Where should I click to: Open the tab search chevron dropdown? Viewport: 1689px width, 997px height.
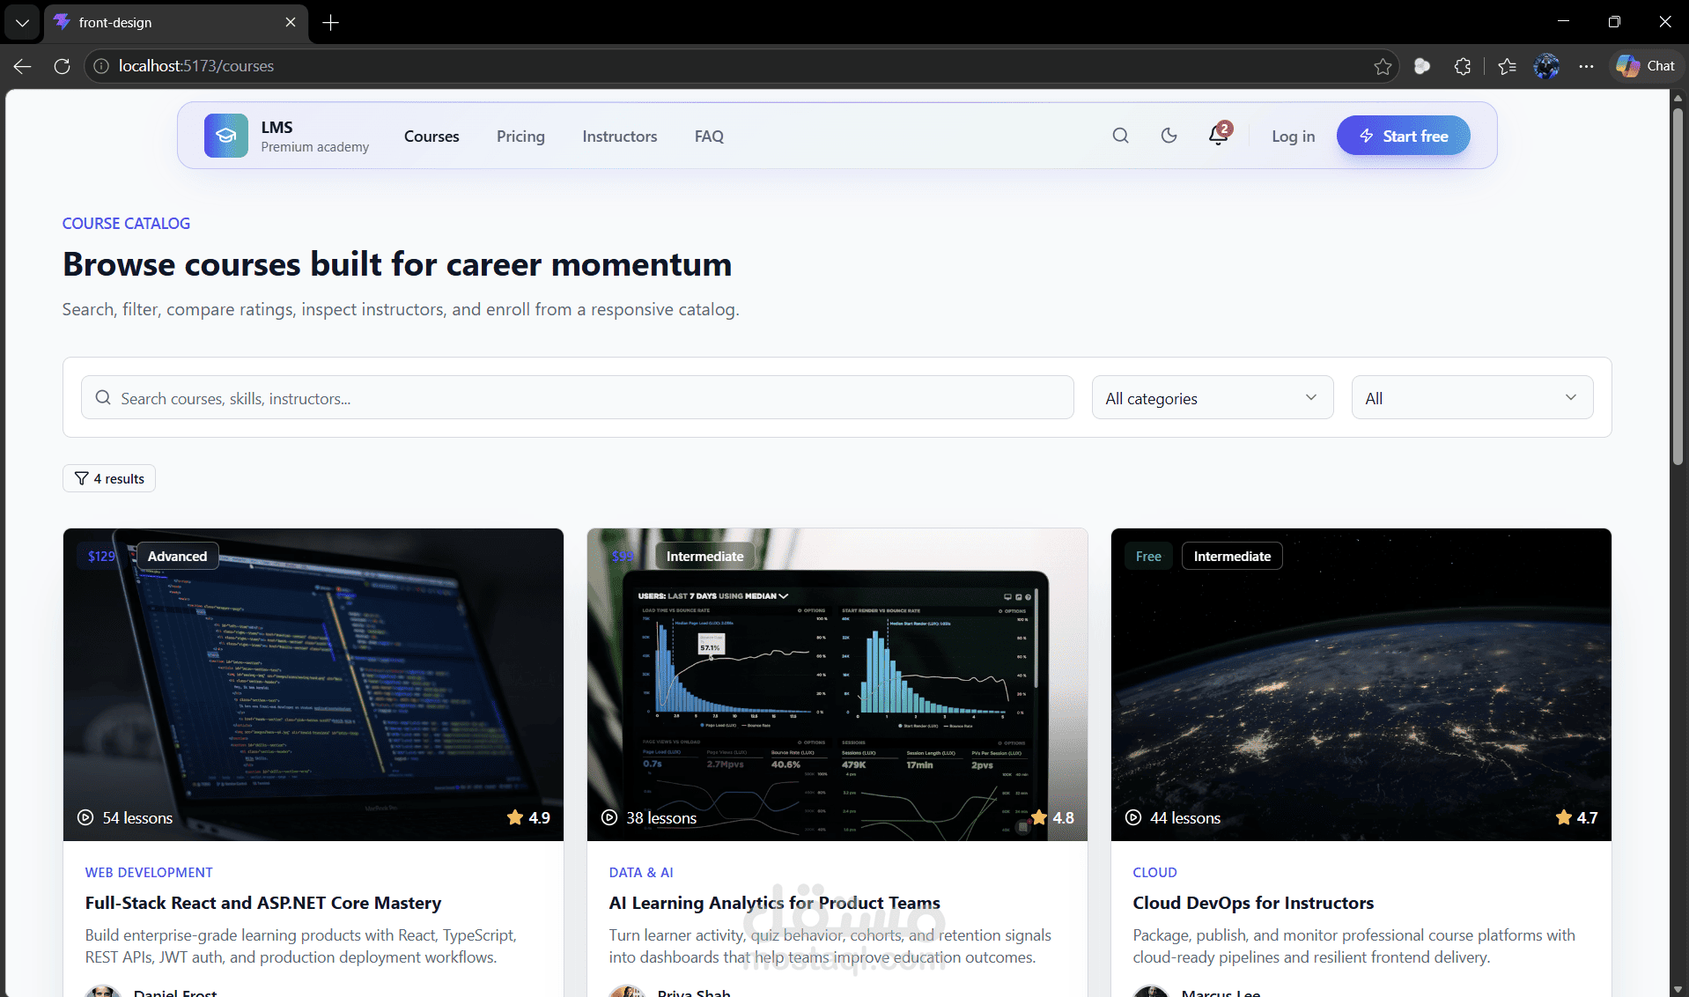[22, 22]
